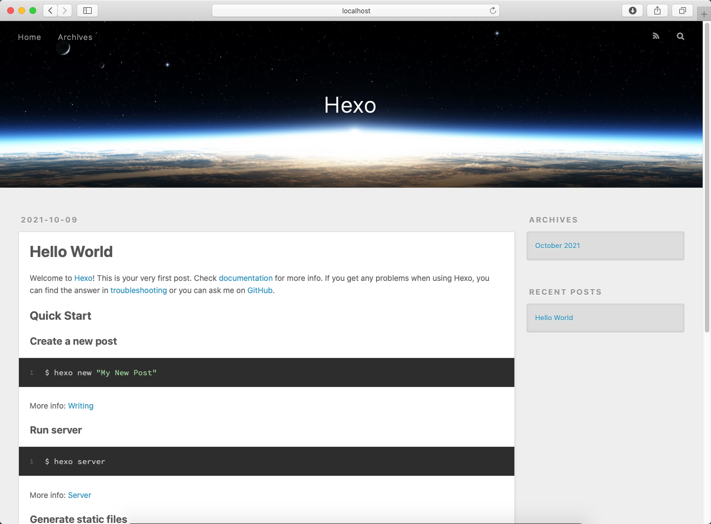The image size is (711, 524).
Task: Click the RECENT POSTS widget title
Action: click(x=565, y=292)
